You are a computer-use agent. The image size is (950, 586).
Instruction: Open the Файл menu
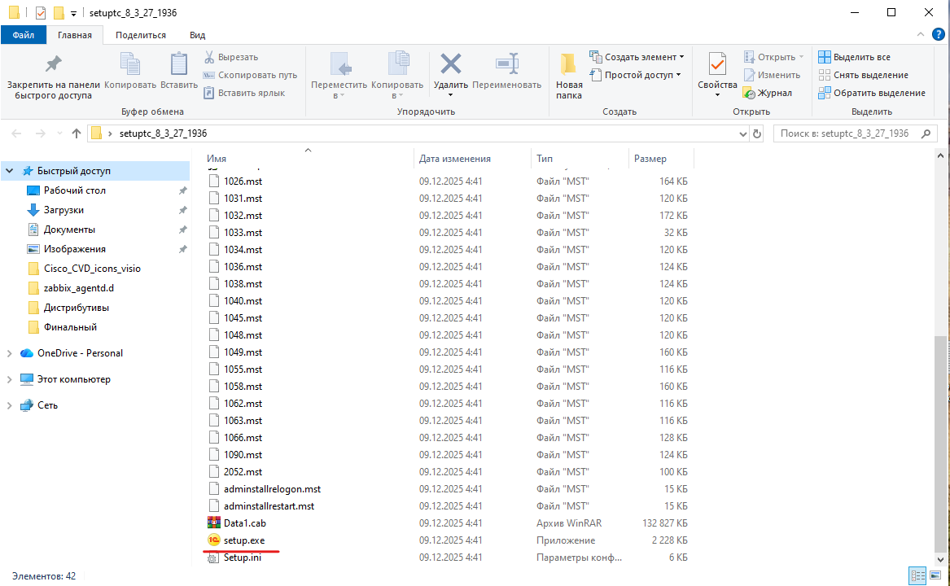pyautogui.click(x=23, y=35)
